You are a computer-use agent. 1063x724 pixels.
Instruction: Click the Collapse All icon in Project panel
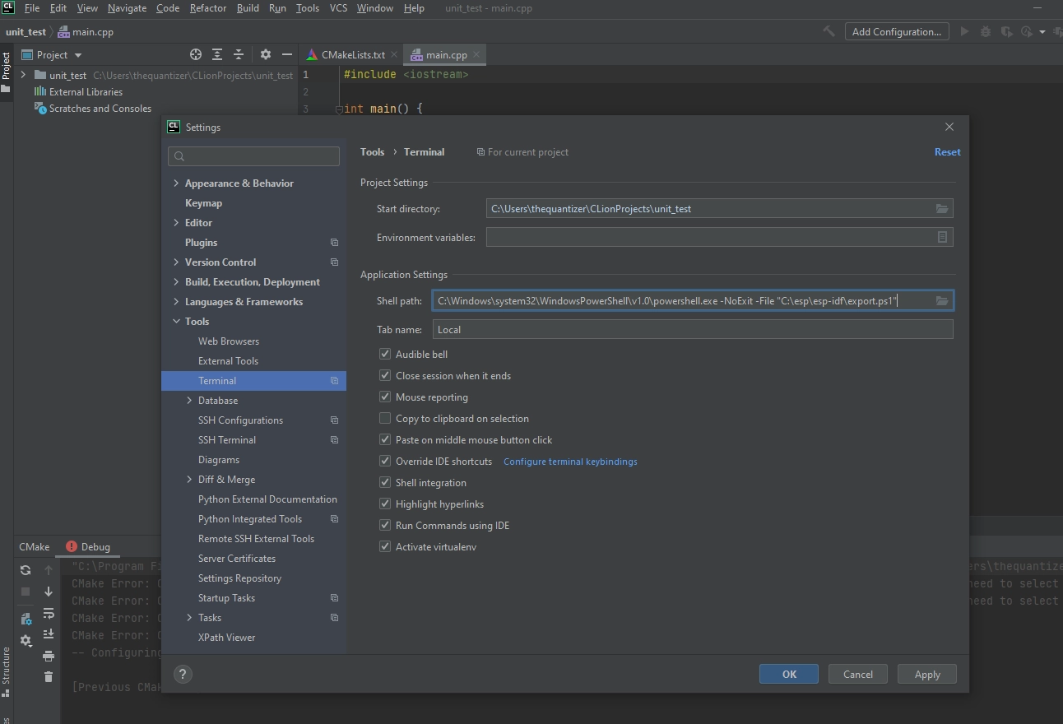point(239,54)
